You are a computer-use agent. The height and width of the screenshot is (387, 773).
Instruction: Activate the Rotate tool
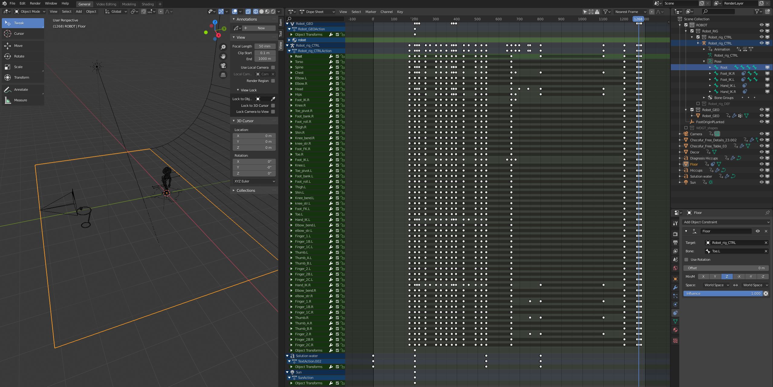tap(19, 56)
